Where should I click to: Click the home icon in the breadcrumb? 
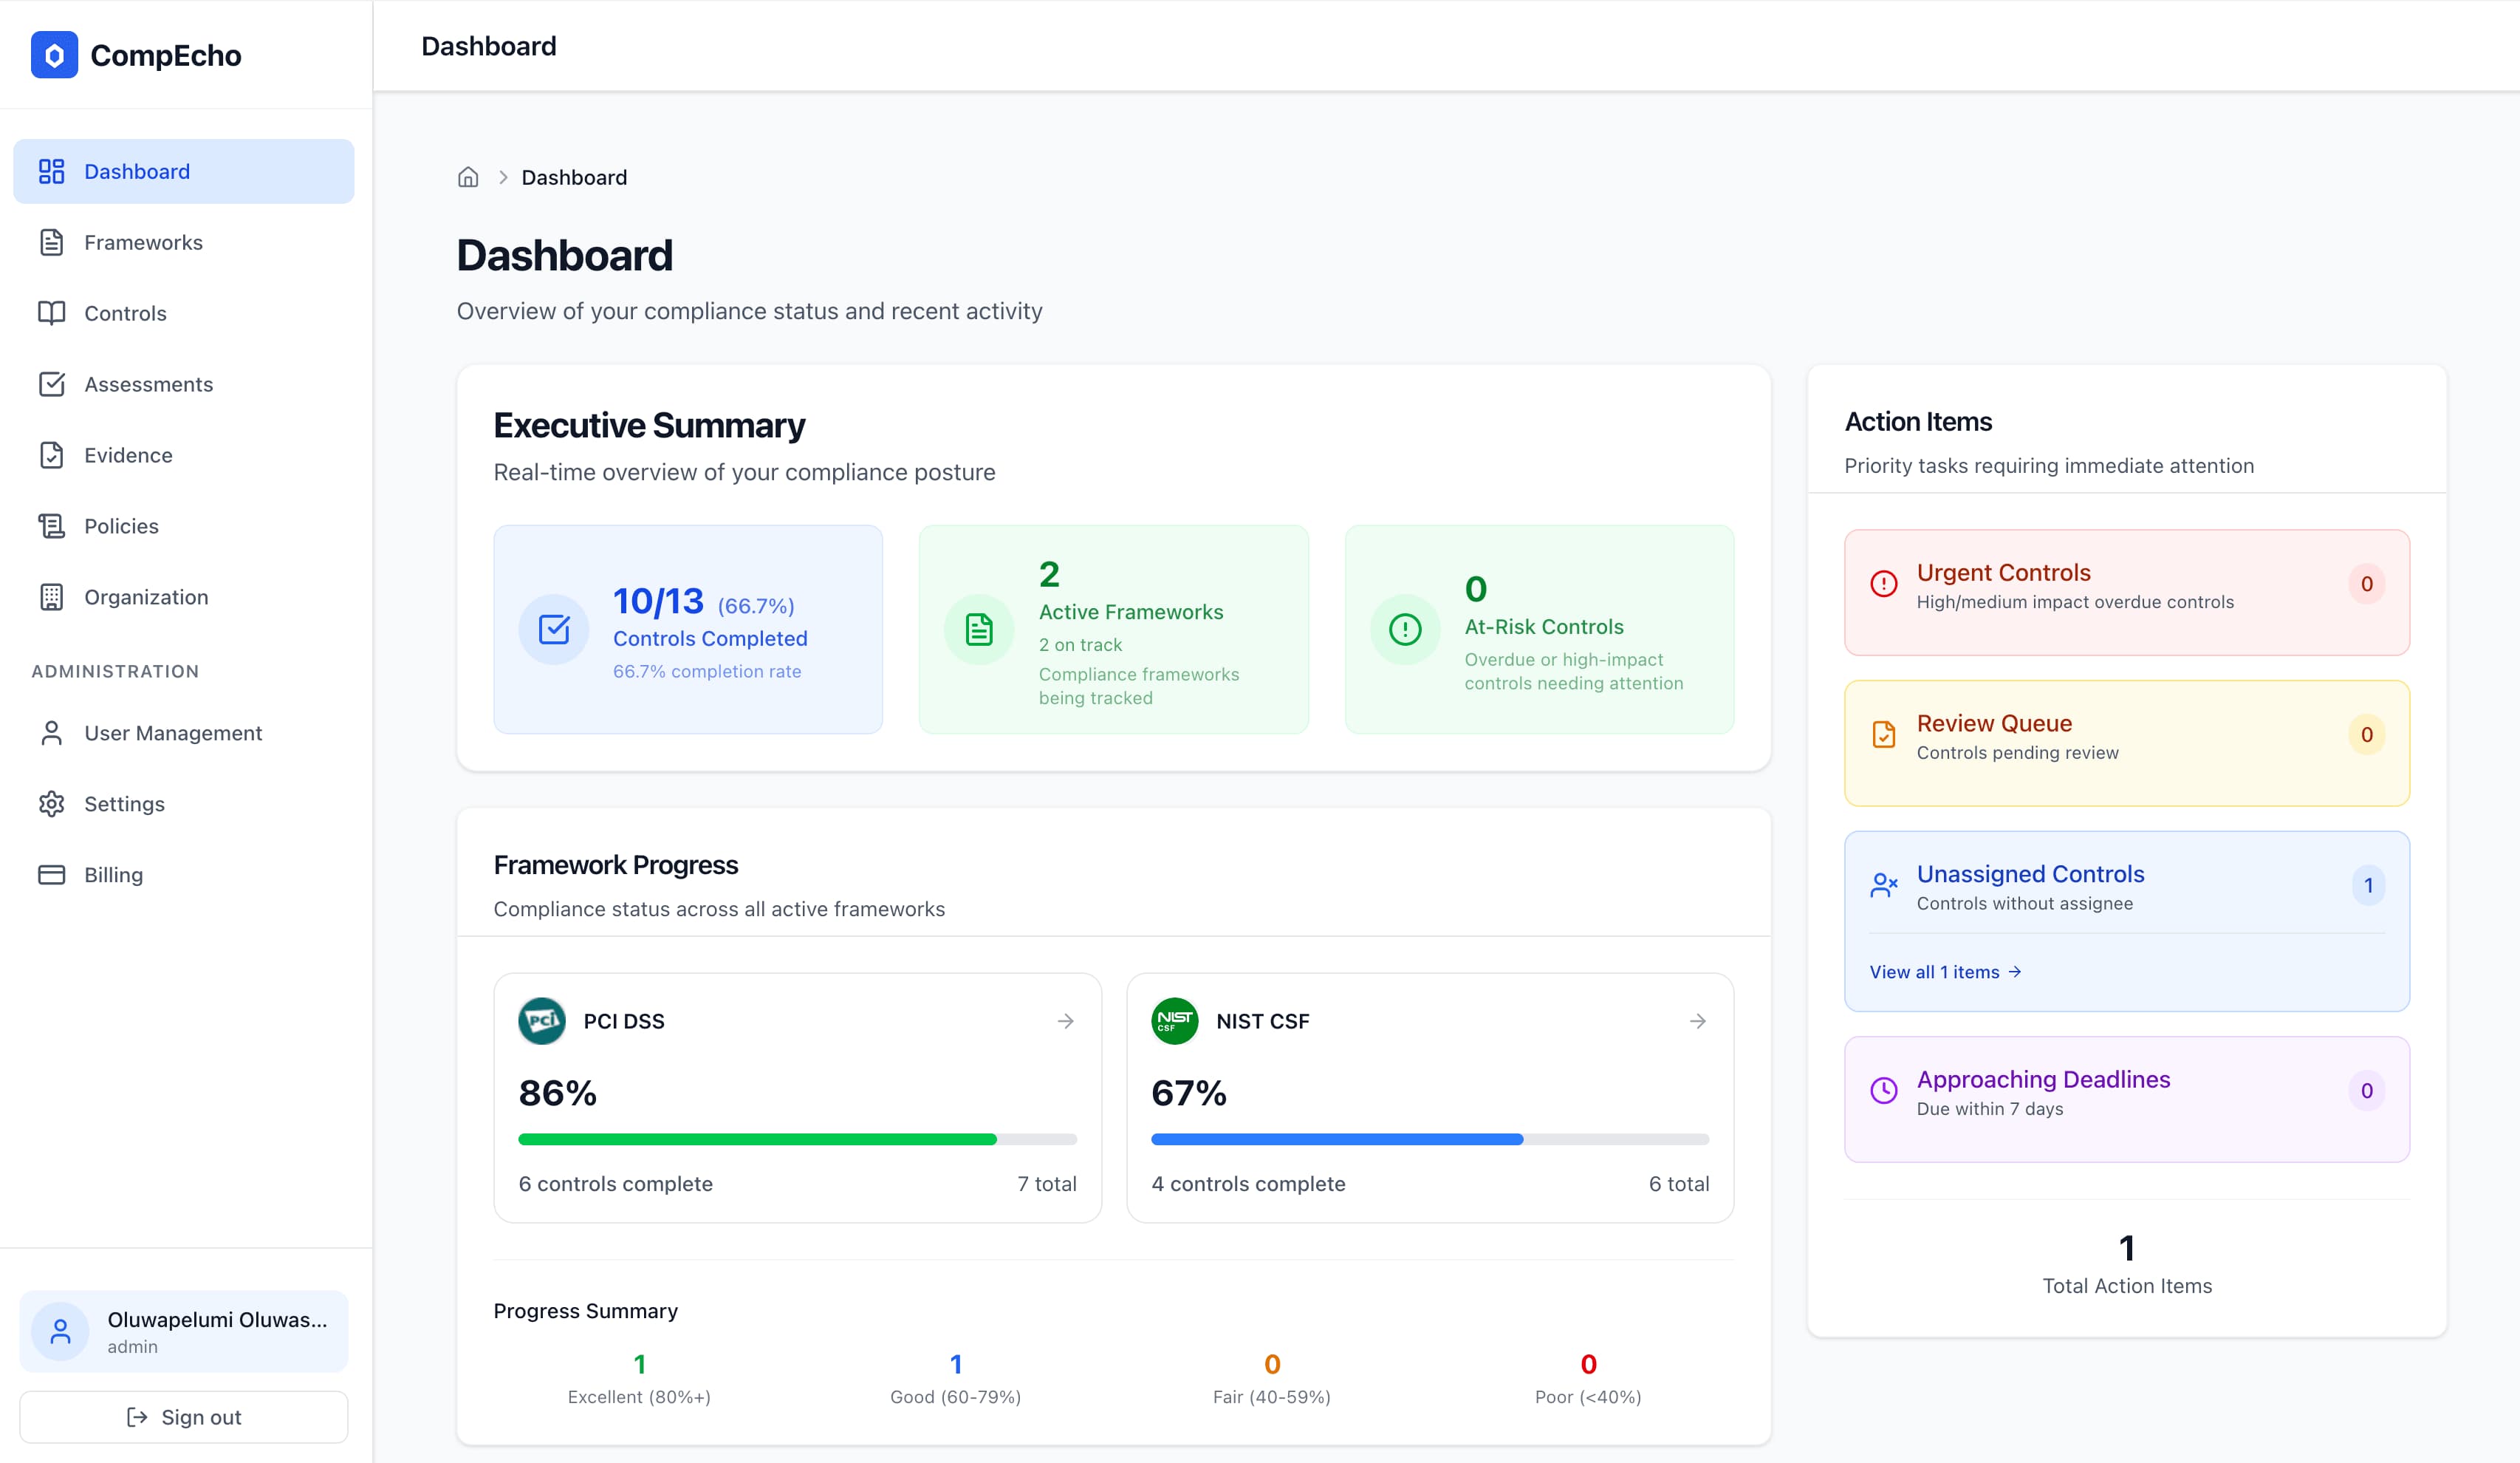[468, 177]
